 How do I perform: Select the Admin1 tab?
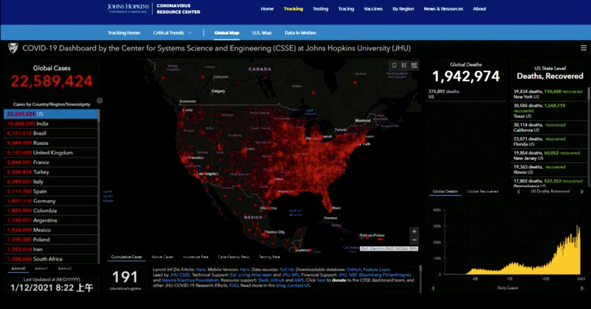tap(42, 269)
